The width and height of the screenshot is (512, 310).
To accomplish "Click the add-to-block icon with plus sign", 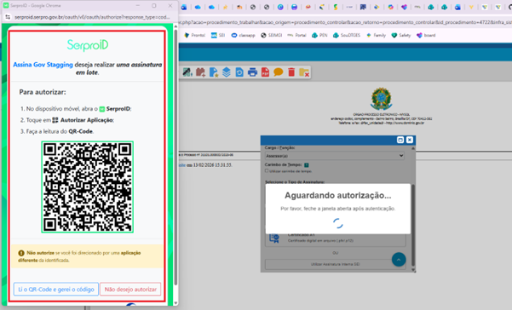I will (200, 72).
